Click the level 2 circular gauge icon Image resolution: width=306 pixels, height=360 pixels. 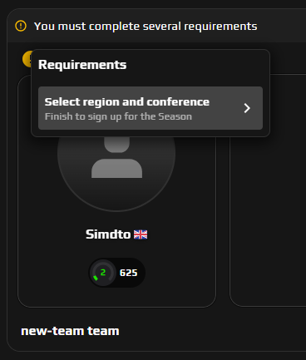coord(103,273)
